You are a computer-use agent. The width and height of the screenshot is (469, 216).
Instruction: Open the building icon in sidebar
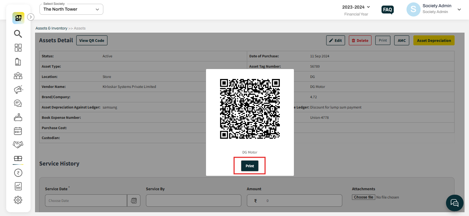18,62
